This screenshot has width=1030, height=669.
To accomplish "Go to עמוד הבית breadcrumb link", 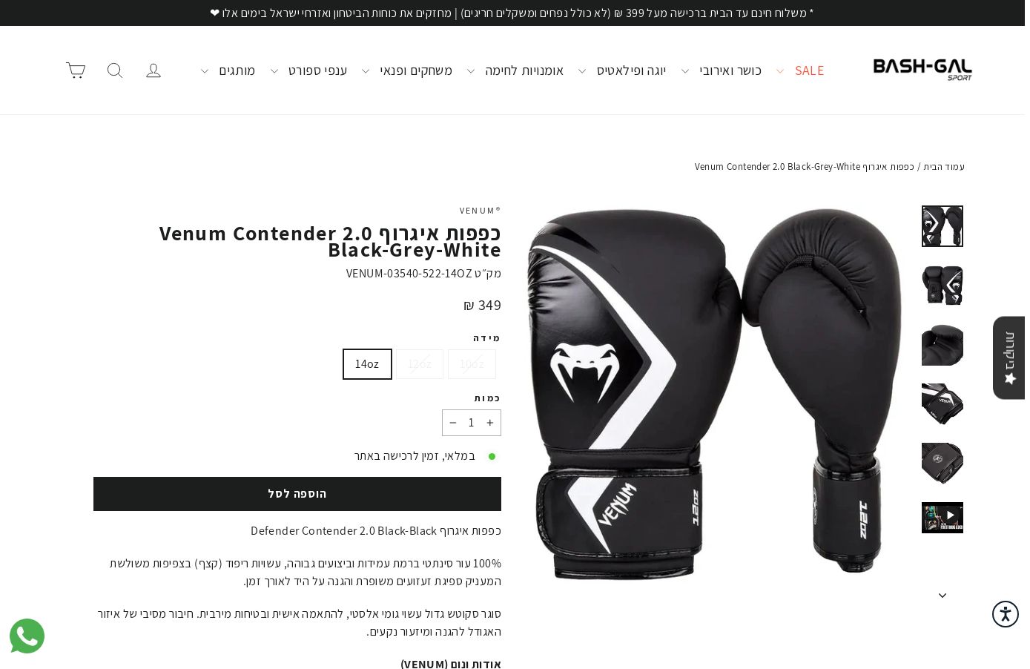I will [x=944, y=167].
